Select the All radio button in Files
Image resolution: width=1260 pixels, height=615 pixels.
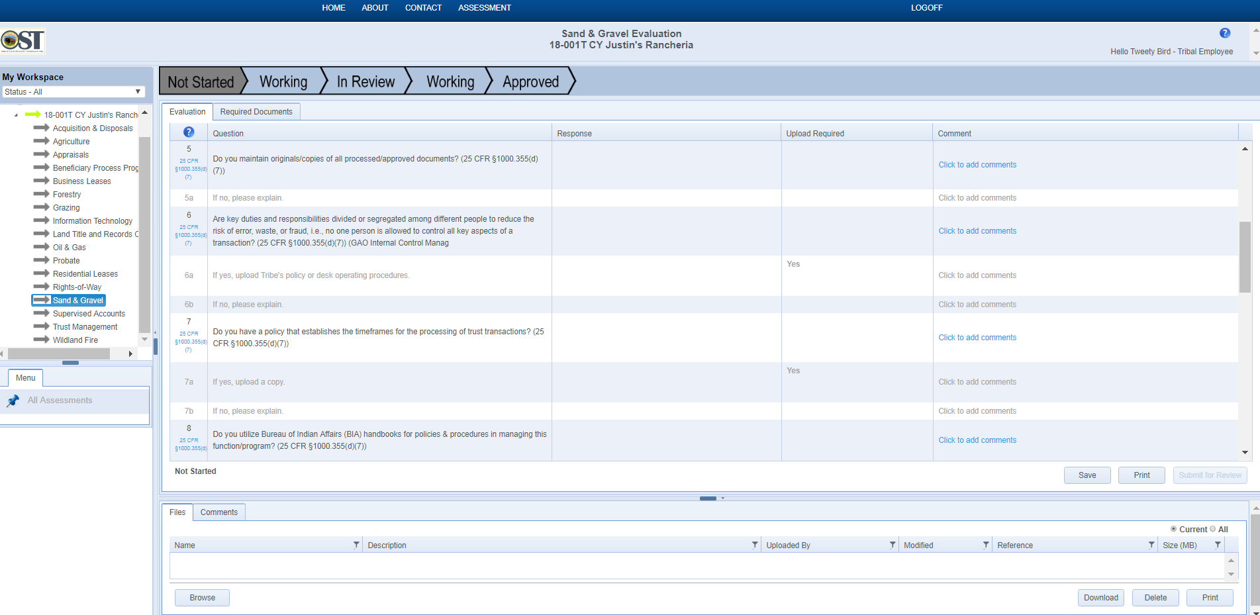(1213, 529)
